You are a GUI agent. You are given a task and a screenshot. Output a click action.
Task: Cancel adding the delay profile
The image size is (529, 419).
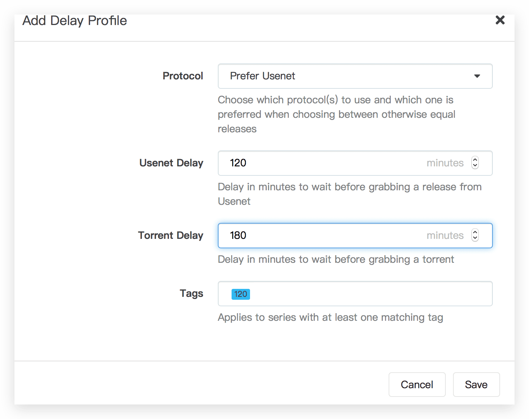pos(417,385)
